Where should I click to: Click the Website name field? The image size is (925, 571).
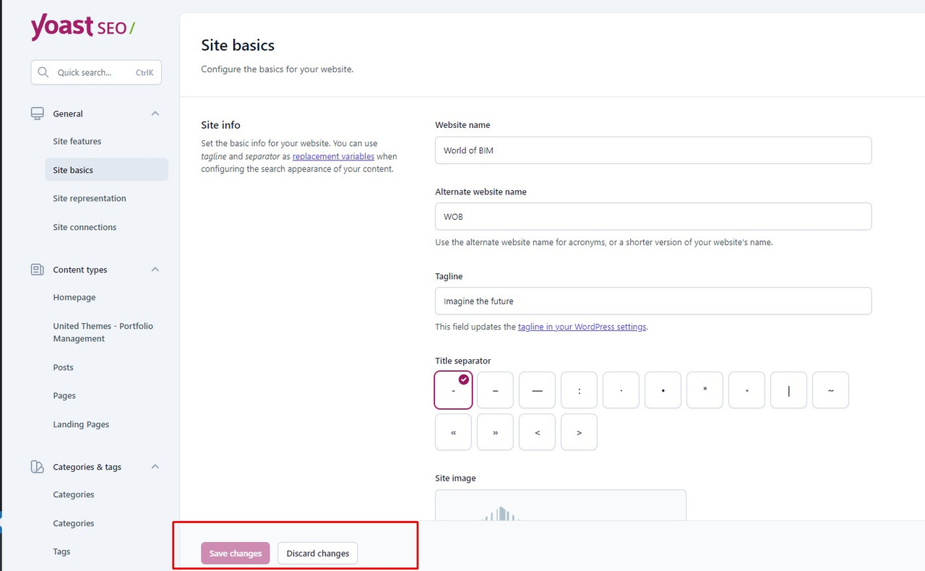653,150
